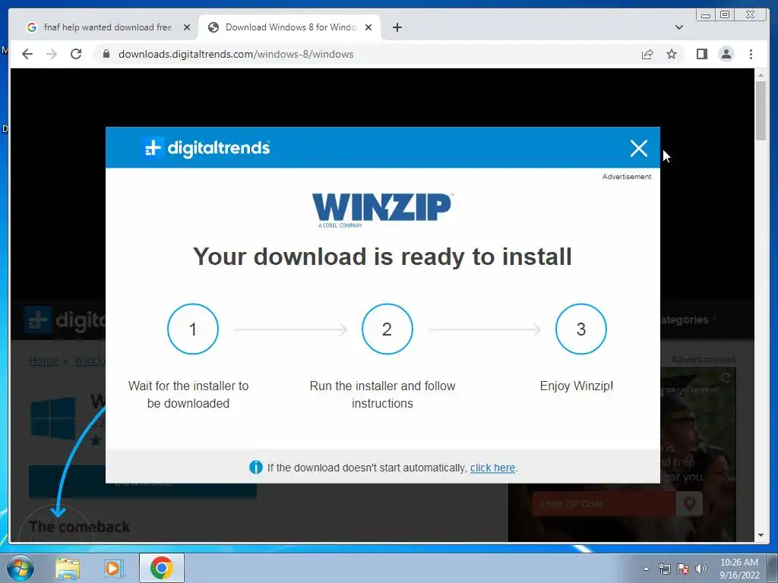This screenshot has height=583, width=778.
Task: Open Action Center flag icon
Action: (x=683, y=569)
